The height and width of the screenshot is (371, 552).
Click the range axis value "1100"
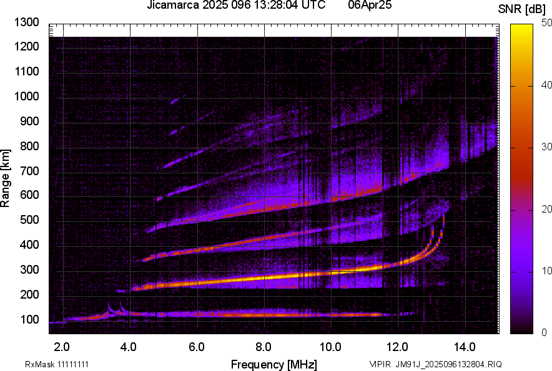[26, 71]
